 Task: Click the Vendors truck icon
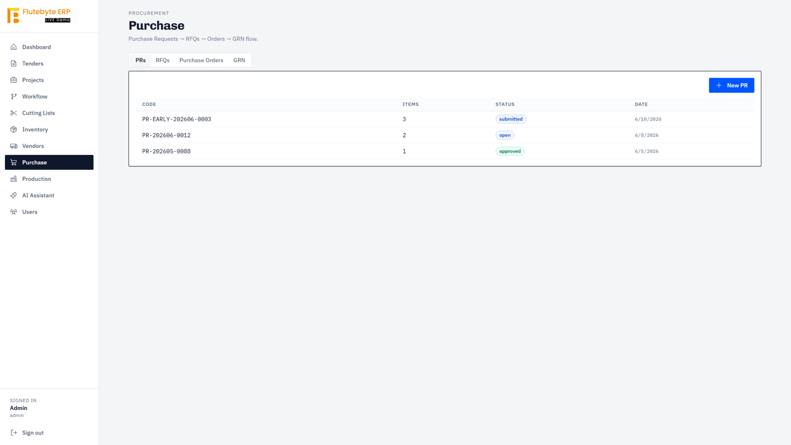click(x=14, y=146)
